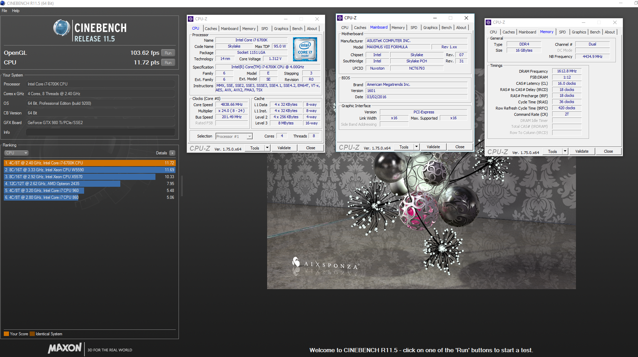
Task: Click the Close button in the Mainboard window
Action: (460, 147)
